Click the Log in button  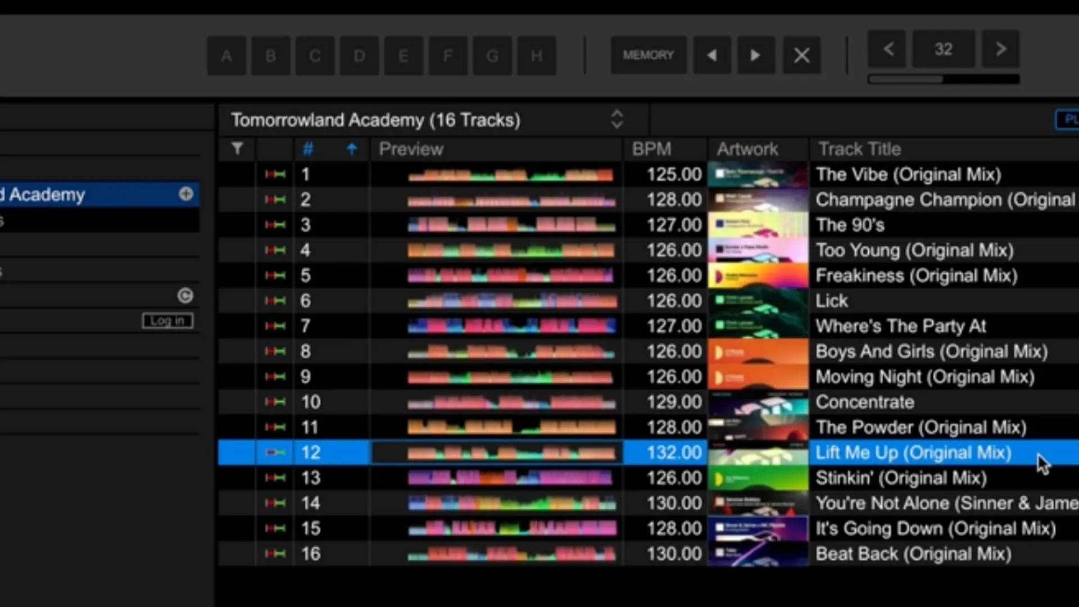pos(167,320)
